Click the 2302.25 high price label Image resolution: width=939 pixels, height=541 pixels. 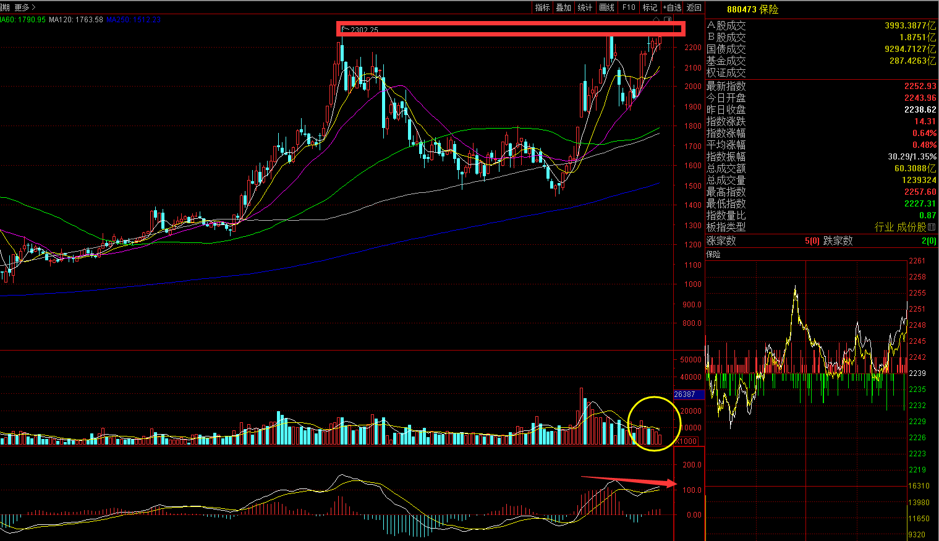364,30
